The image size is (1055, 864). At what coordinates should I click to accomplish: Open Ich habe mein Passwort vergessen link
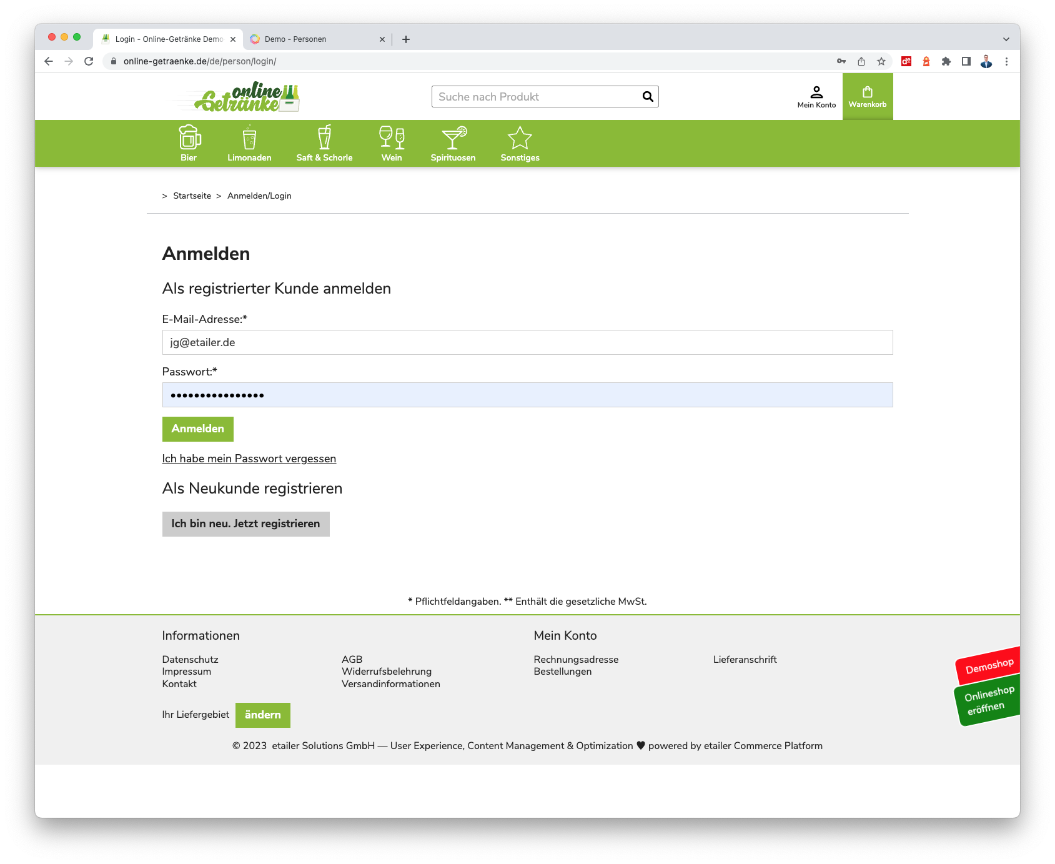(x=249, y=459)
